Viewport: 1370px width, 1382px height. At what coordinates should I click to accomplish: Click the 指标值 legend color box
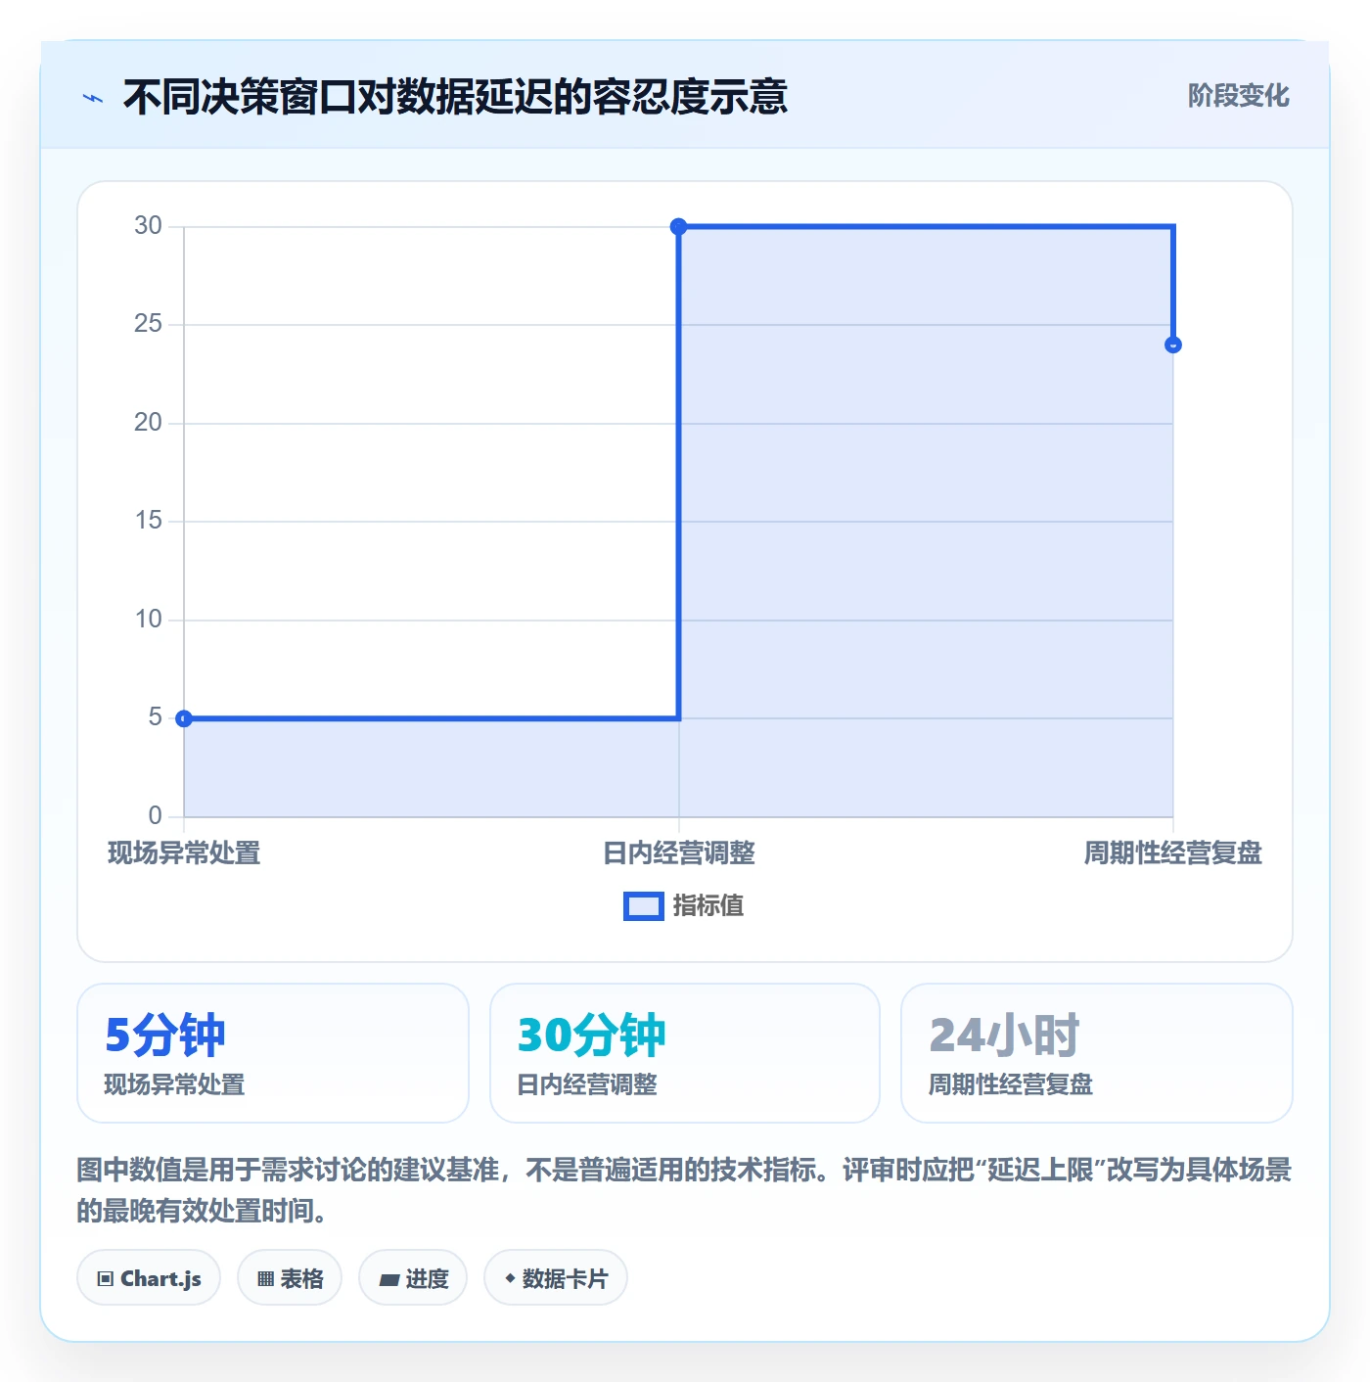(x=644, y=906)
